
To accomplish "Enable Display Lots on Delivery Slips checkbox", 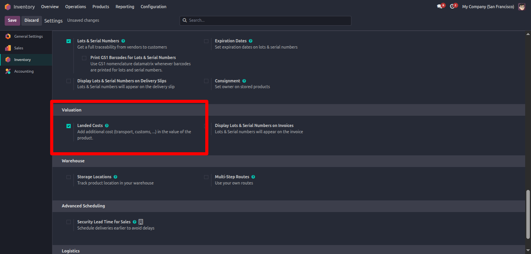I will (x=69, y=81).
